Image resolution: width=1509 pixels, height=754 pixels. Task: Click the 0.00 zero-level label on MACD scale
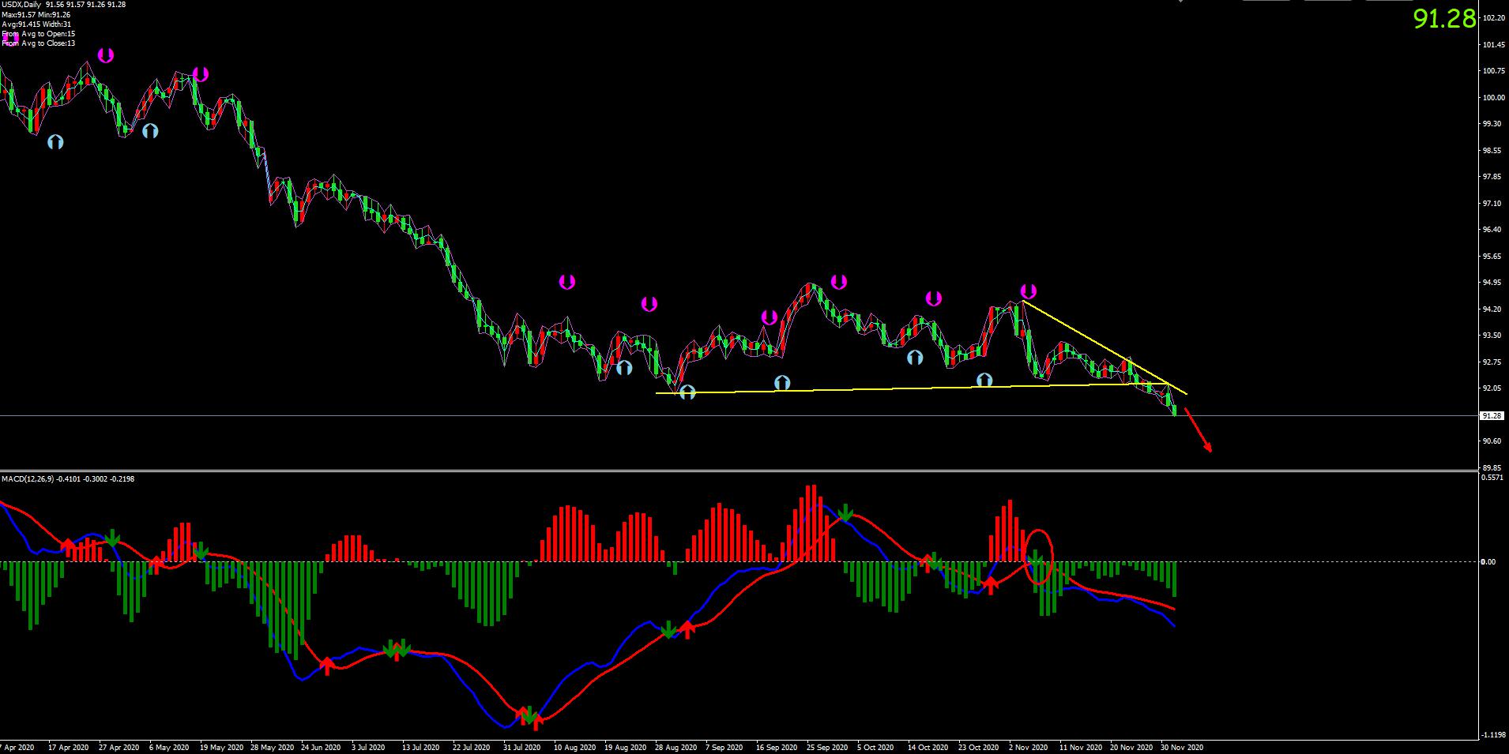click(1488, 562)
